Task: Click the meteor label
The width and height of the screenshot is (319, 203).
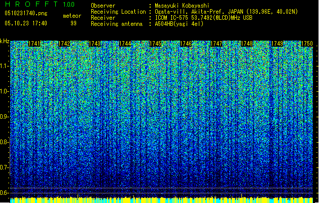Action: tap(72, 16)
